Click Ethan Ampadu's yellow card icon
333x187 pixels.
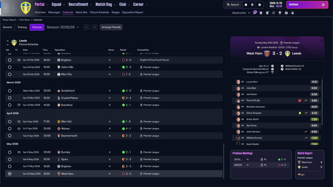(x=300, y=113)
